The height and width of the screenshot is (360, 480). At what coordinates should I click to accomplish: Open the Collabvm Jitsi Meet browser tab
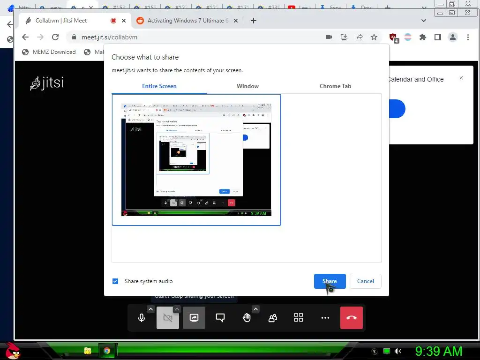[x=70, y=21]
